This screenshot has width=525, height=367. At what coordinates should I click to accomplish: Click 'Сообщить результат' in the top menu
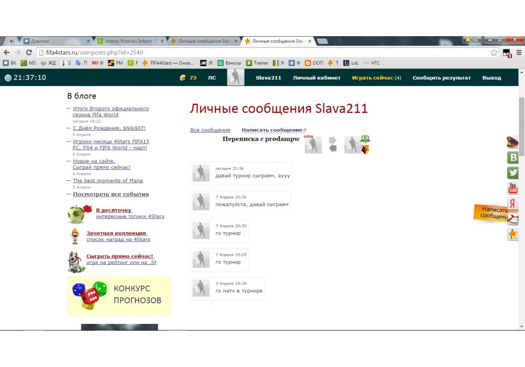click(x=442, y=78)
